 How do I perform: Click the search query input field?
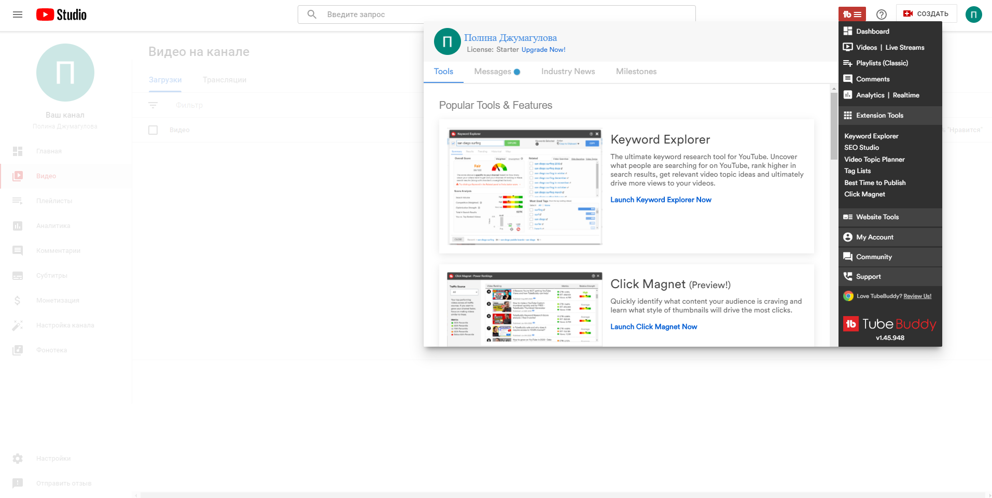click(x=496, y=15)
